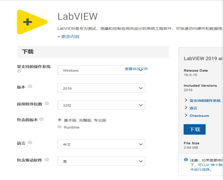
Task: Select 基本版, 完整版, 专业版 radio button
Action: coord(60,120)
